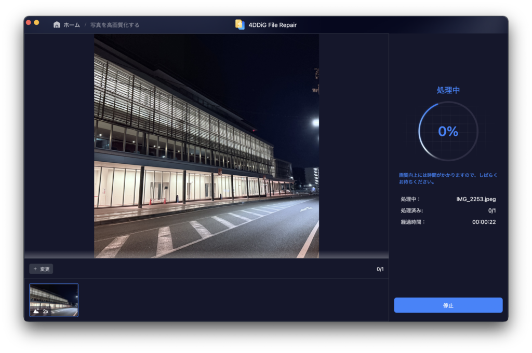Go to ホーム in the breadcrumb

pos(72,25)
